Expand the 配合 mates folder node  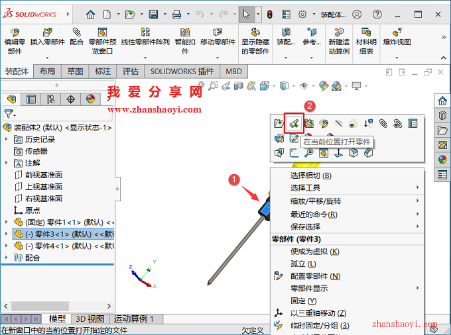click(x=7, y=258)
